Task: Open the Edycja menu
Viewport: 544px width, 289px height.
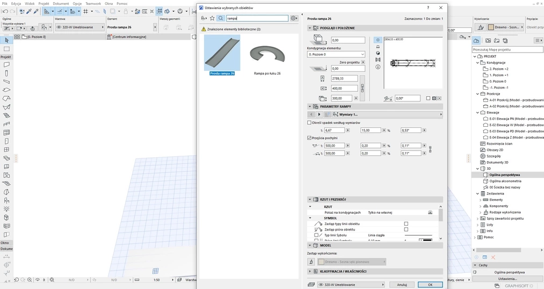Action: [16, 3]
